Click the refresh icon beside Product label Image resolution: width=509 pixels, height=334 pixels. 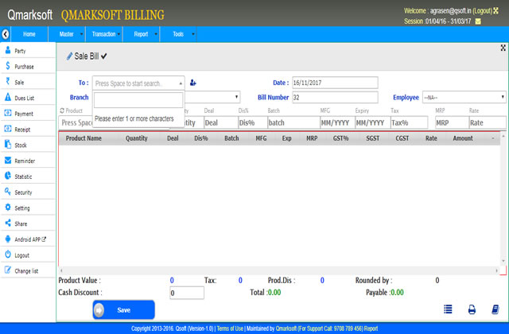pyautogui.click(x=62, y=111)
